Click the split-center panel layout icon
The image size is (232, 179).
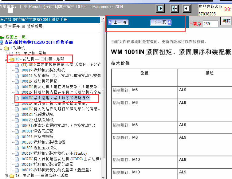pos(175,9)
